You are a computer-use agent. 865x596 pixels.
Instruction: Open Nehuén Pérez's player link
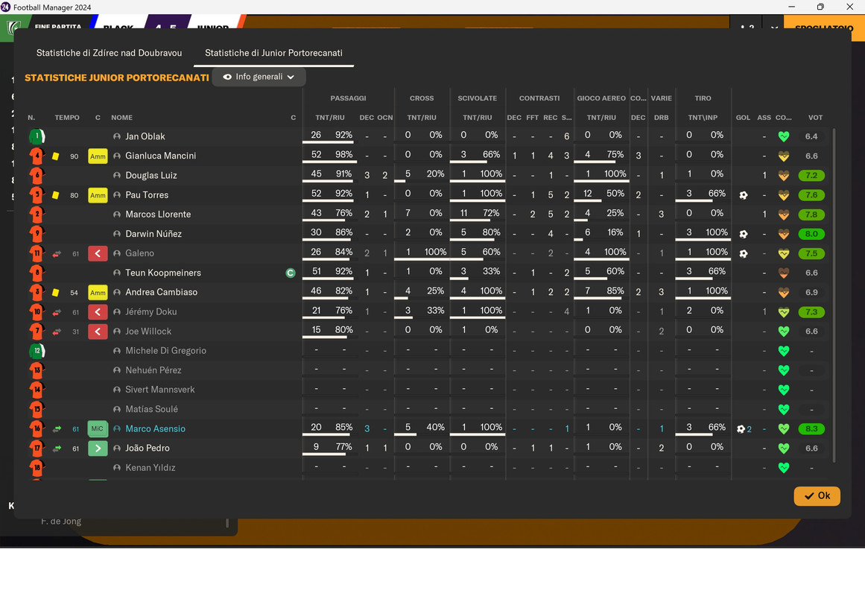(x=153, y=370)
